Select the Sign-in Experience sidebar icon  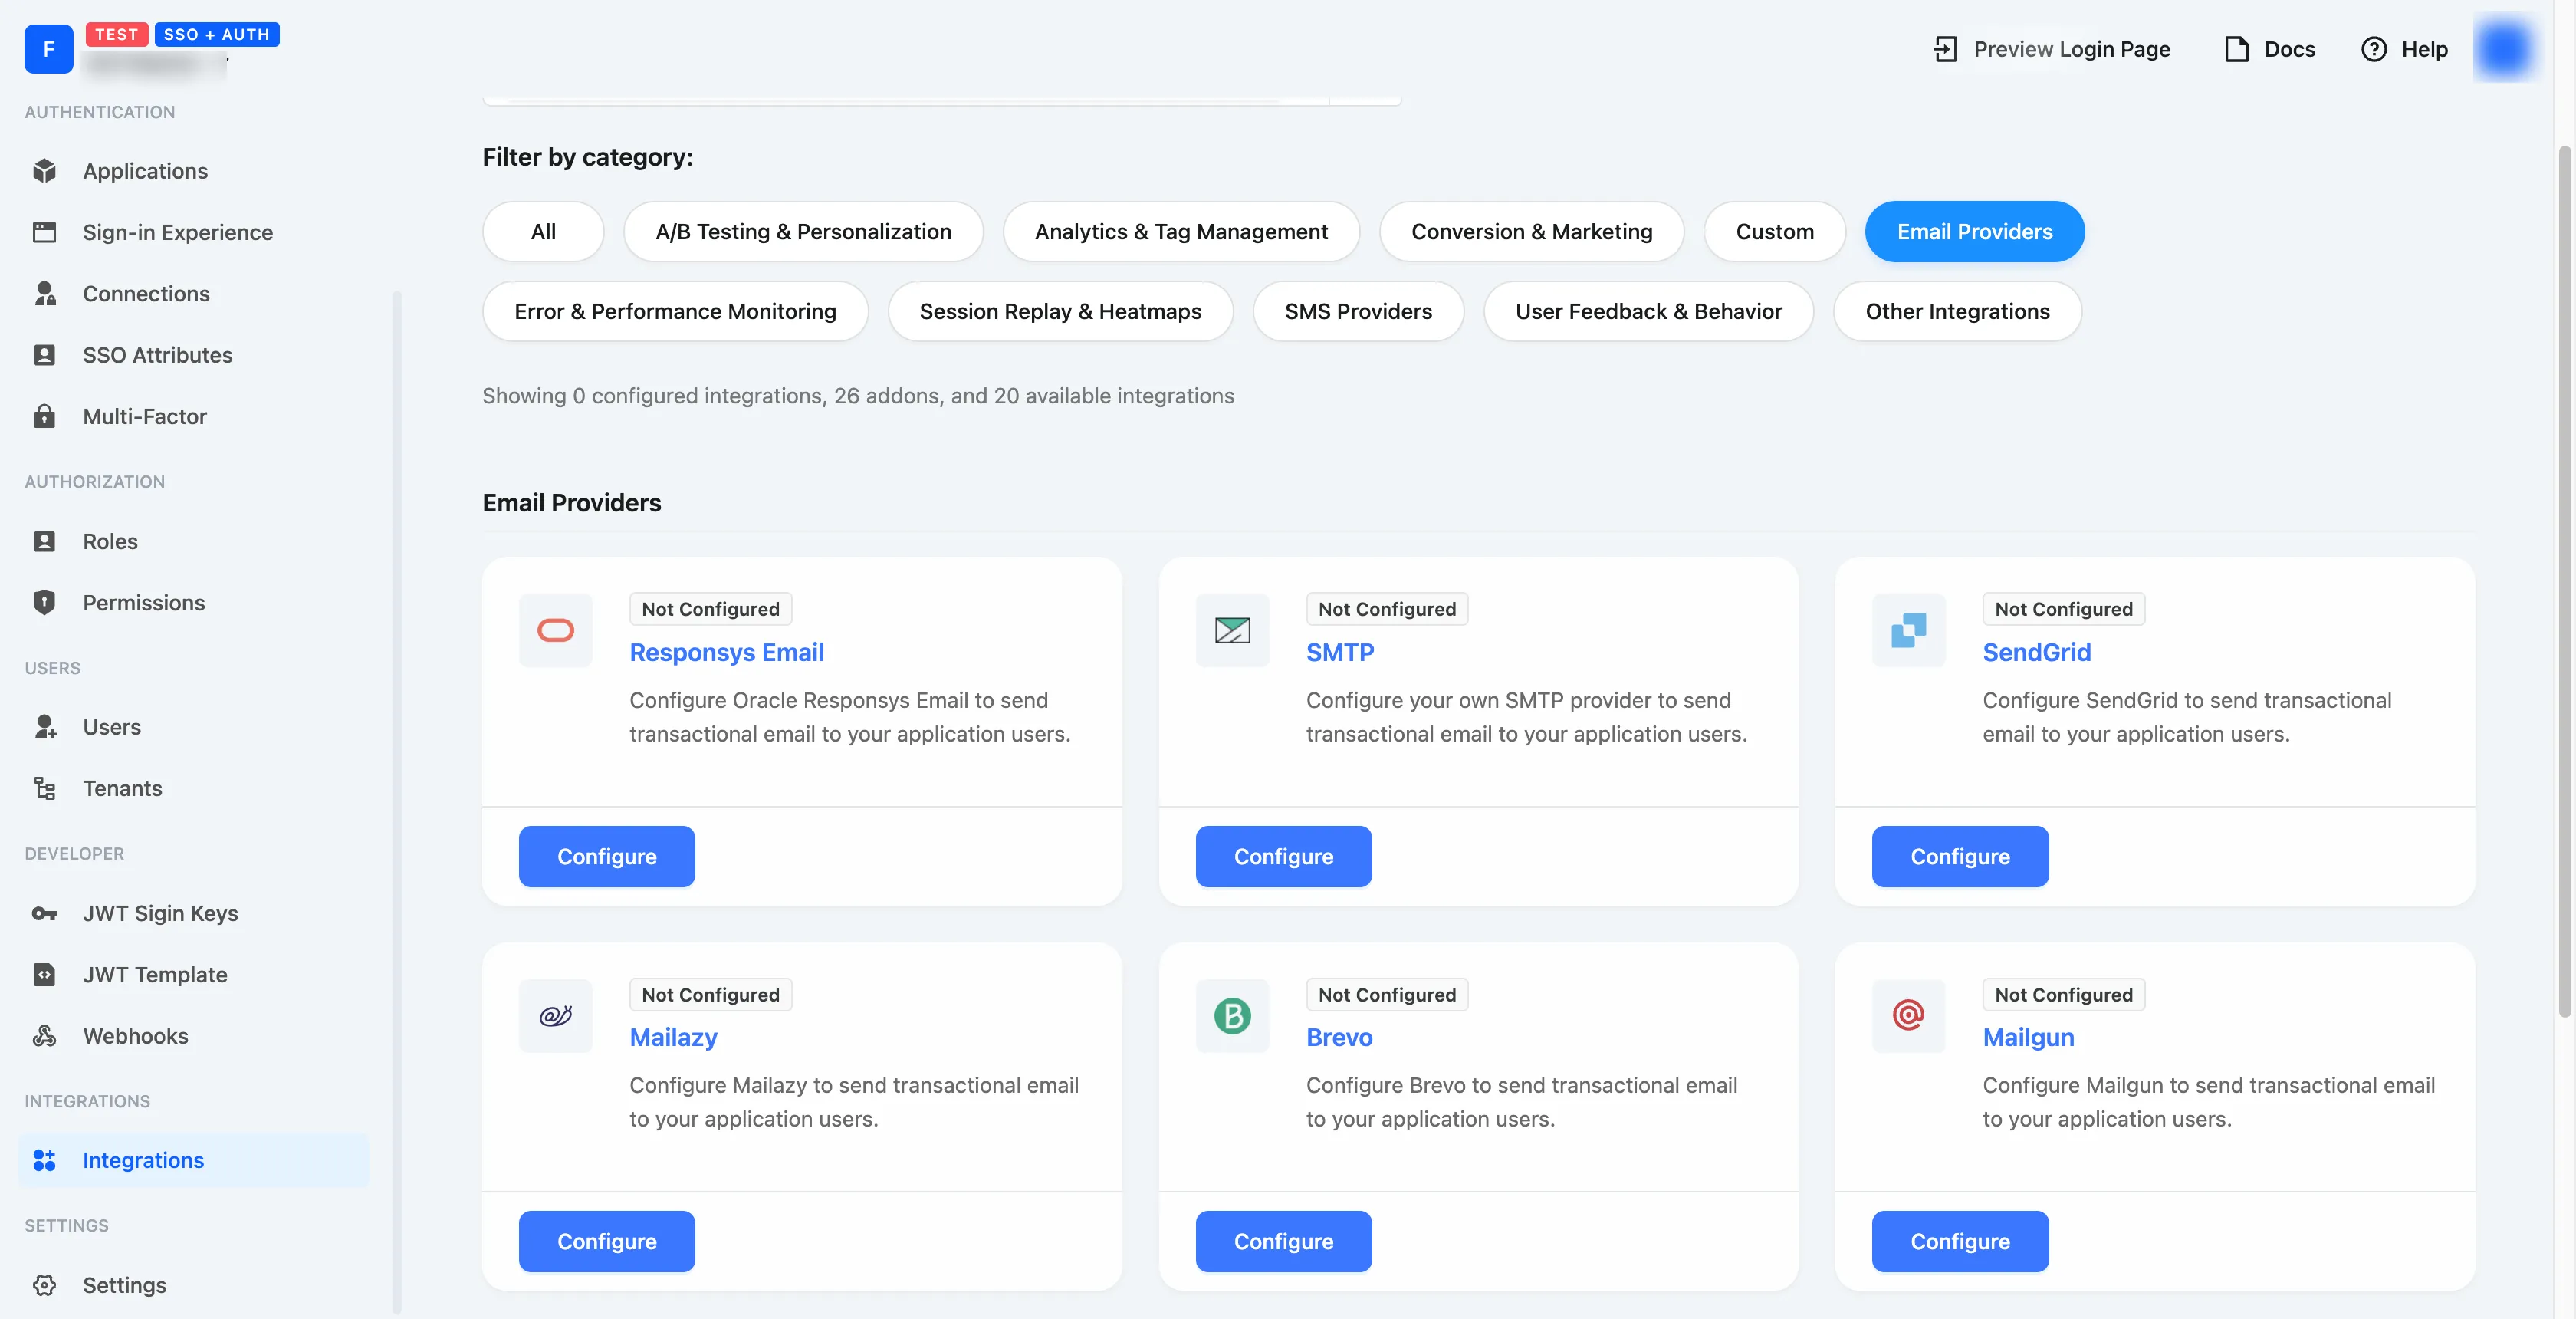[x=46, y=231]
